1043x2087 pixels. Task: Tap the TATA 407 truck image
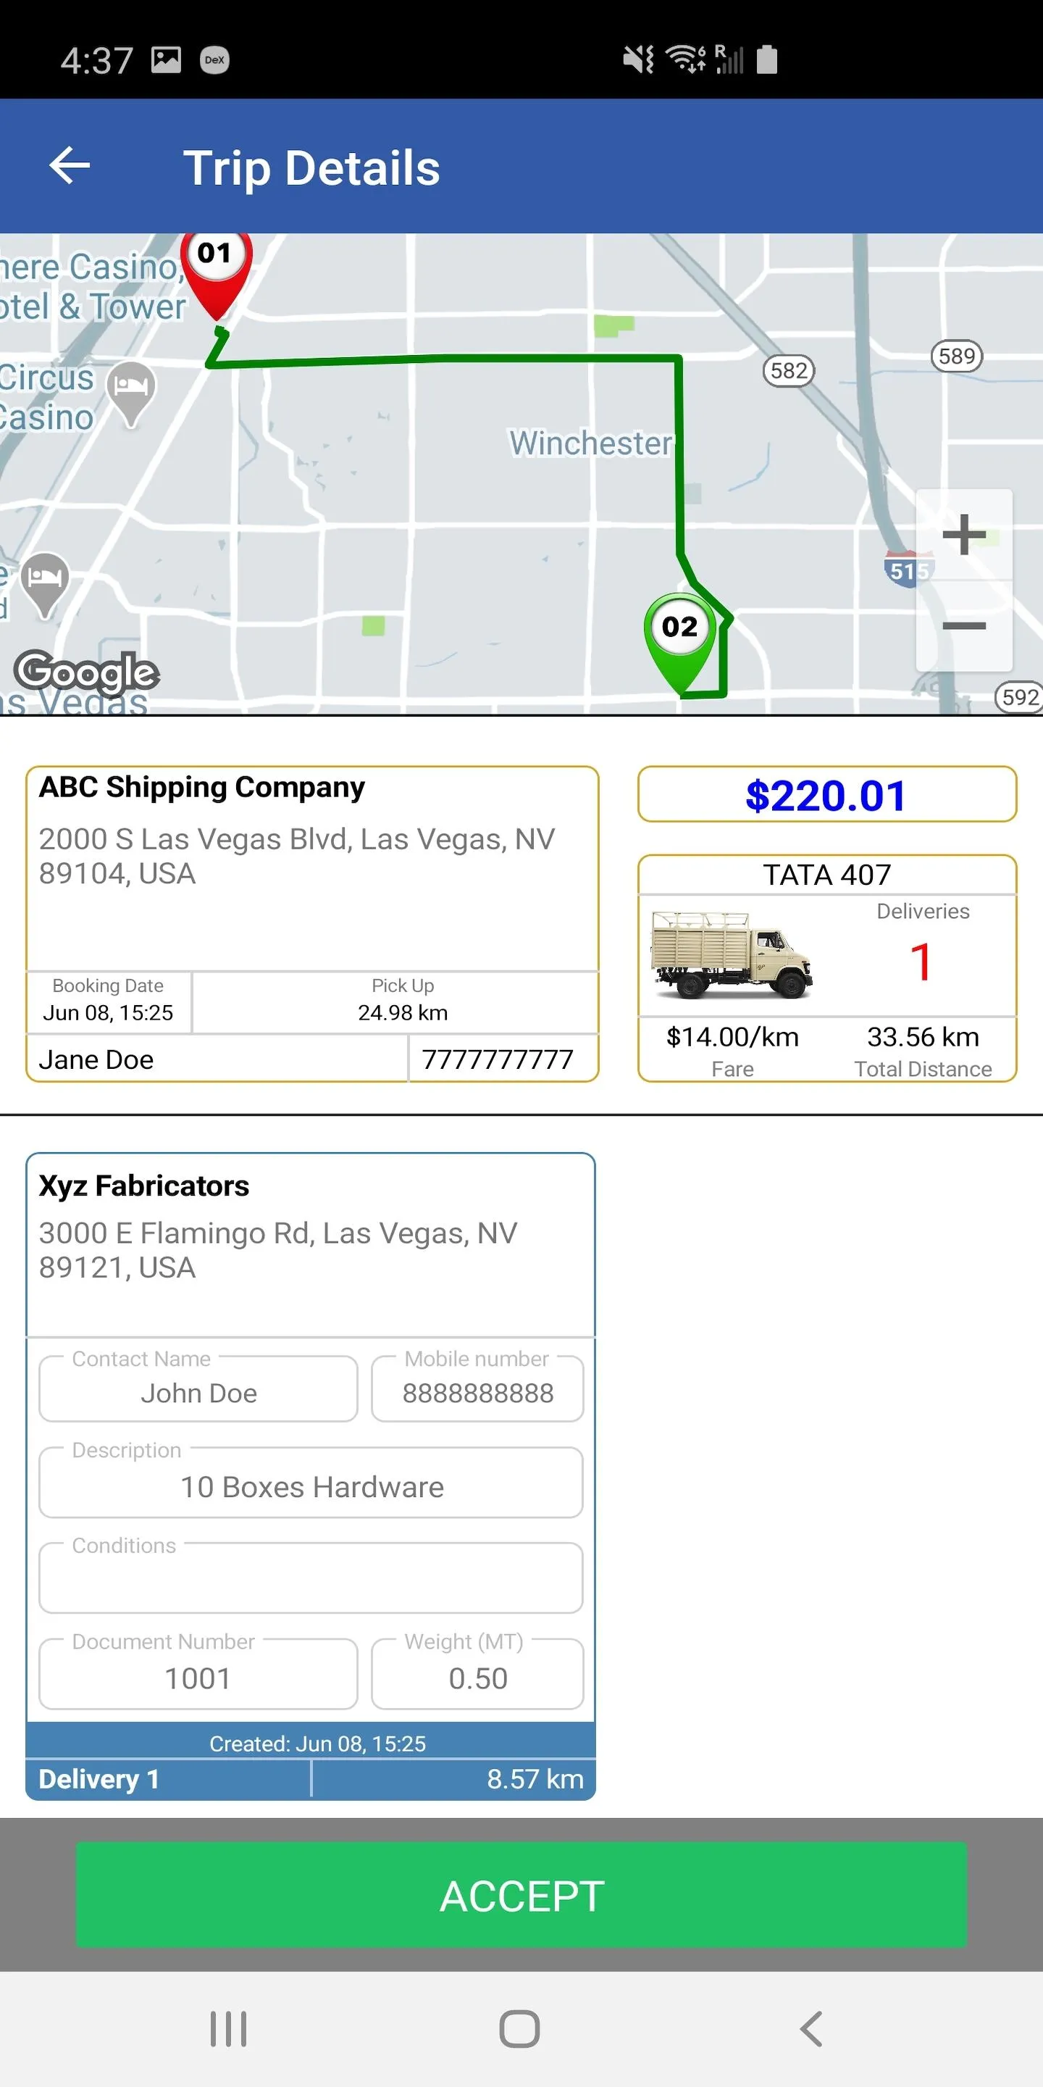coord(732,954)
